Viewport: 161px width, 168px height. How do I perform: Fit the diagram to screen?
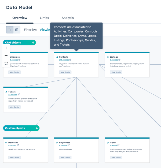pyautogui.click(x=6, y=63)
